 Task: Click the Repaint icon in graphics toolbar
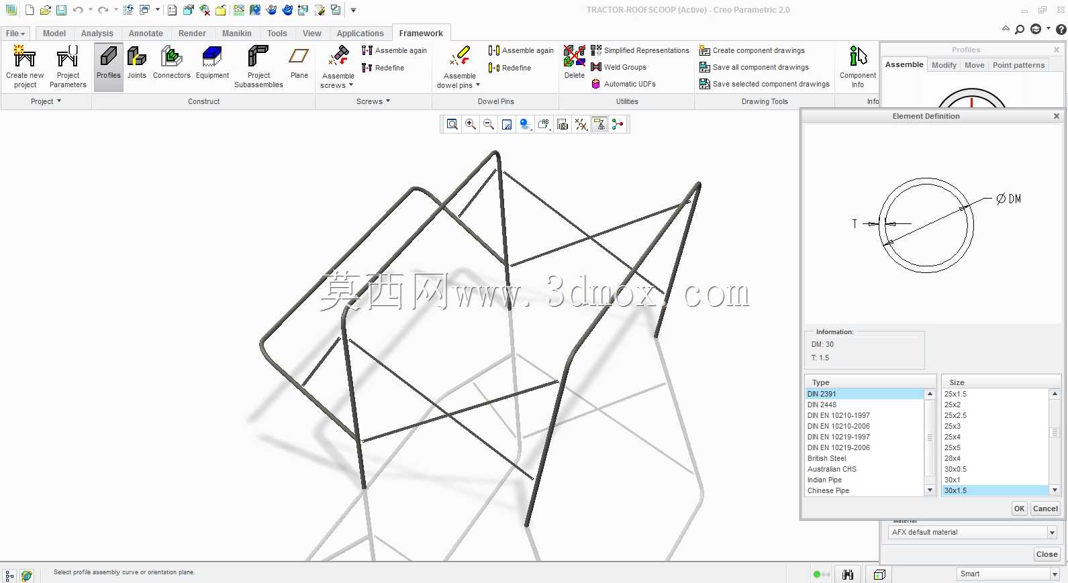coord(507,124)
